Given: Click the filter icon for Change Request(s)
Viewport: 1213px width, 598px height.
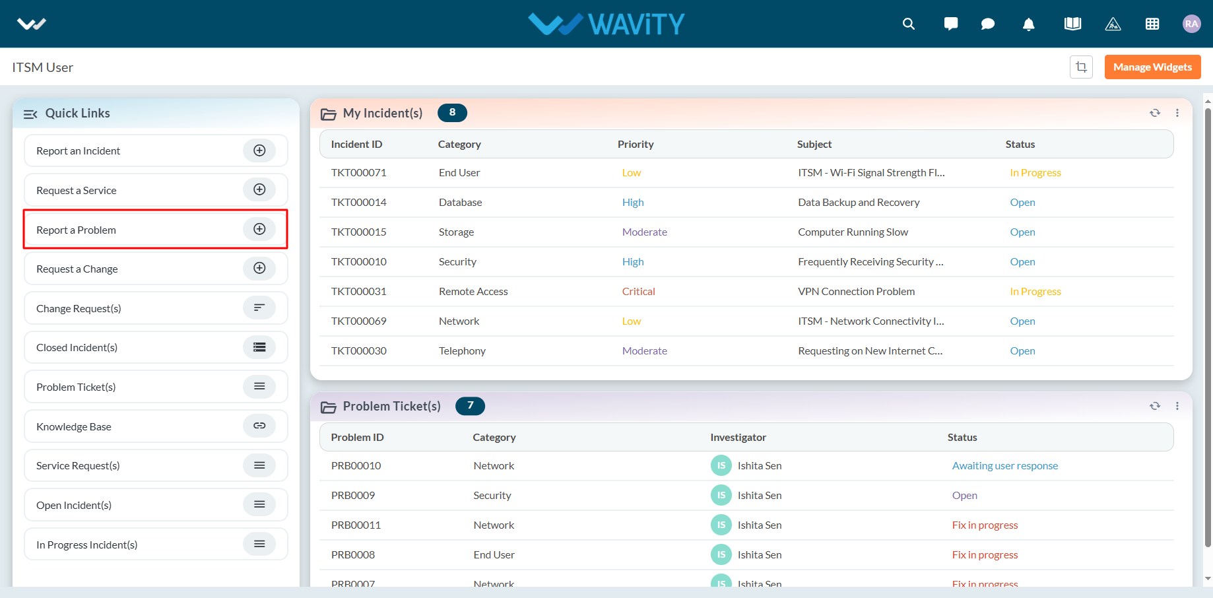Looking at the screenshot, I should point(259,308).
